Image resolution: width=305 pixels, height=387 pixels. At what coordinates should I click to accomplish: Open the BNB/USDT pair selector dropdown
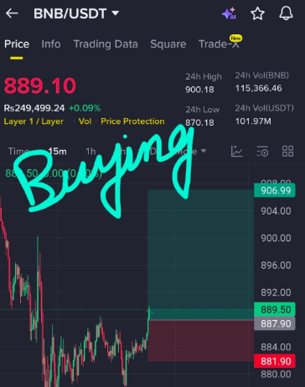point(76,13)
